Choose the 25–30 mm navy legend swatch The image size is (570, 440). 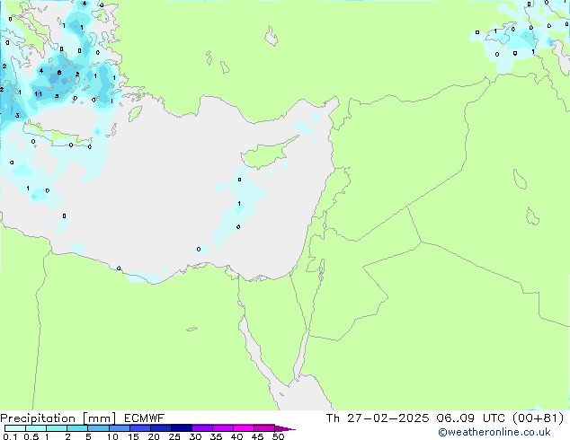(x=181, y=428)
